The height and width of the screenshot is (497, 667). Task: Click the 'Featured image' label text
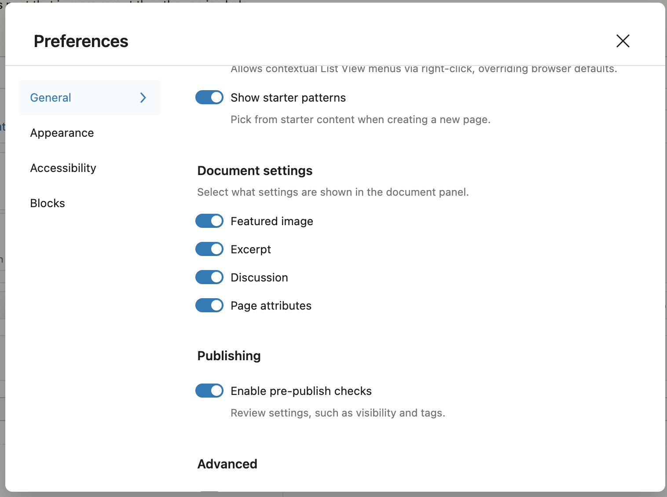click(272, 221)
